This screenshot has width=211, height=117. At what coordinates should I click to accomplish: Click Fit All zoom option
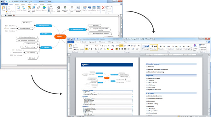point(50,9)
